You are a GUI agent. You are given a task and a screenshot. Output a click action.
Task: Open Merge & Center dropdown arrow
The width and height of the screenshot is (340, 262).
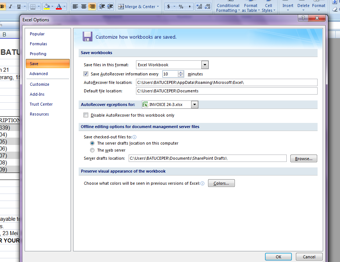[158, 7]
